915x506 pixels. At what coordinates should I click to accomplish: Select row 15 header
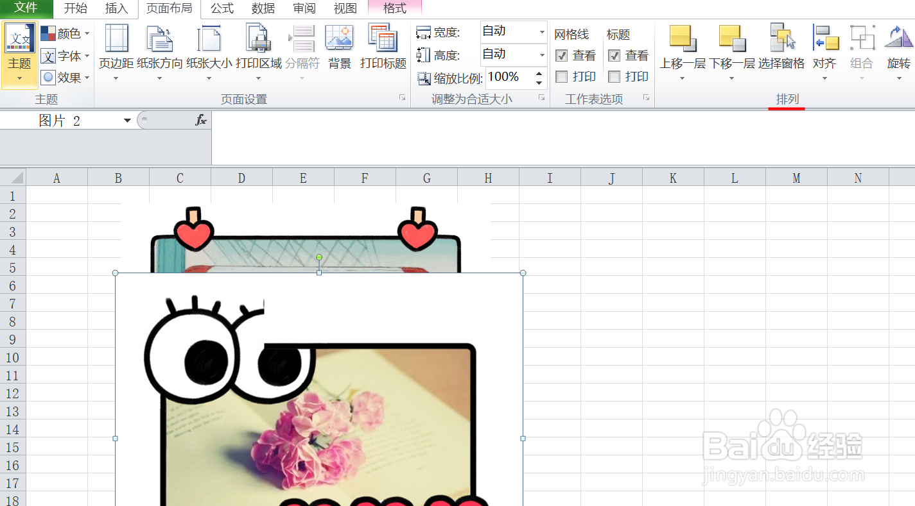pos(13,447)
